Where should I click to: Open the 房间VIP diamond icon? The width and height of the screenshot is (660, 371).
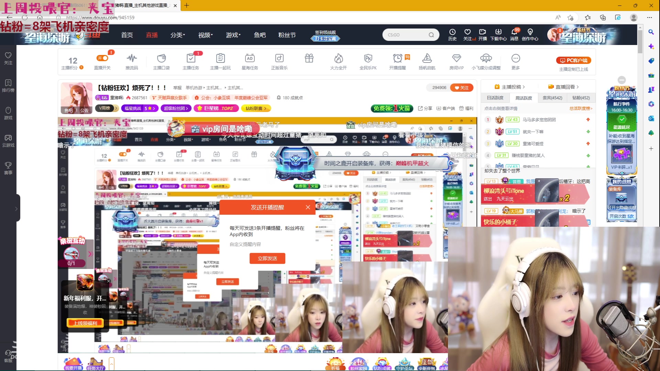456,61
